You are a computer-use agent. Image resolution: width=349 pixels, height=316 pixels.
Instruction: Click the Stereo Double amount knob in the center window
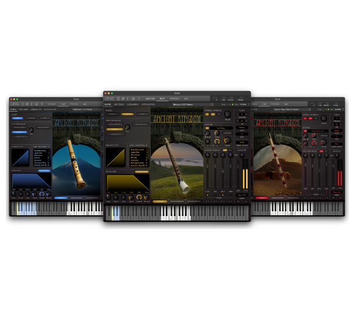point(227,114)
